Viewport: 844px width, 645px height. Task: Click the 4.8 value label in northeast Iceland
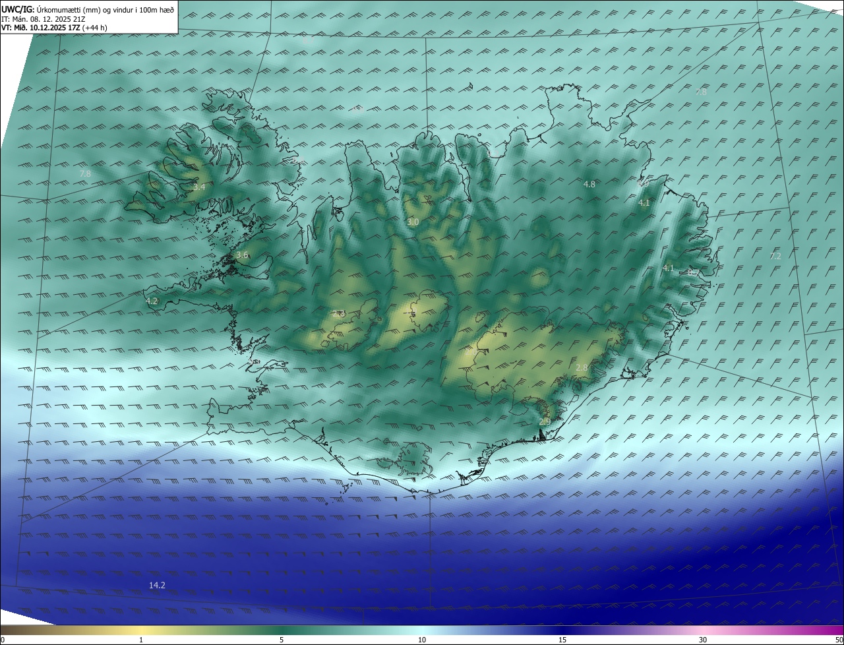(x=589, y=185)
